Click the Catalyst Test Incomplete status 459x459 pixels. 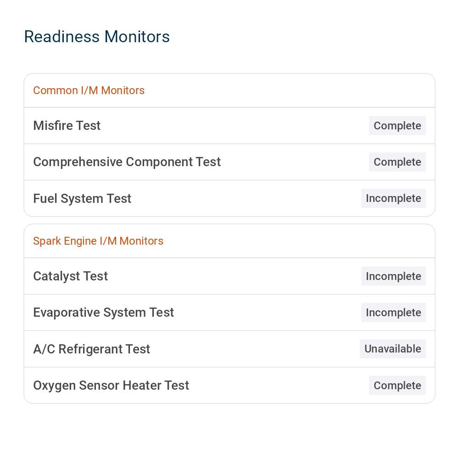(x=393, y=276)
